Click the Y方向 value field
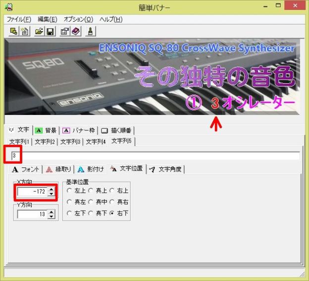309x281 pixels. pos(32,214)
